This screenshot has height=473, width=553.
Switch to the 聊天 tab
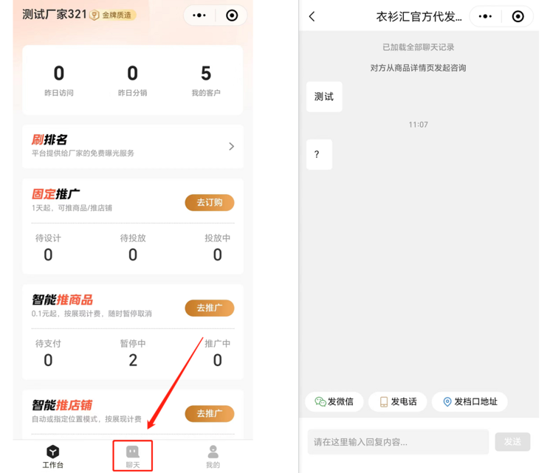tap(133, 457)
